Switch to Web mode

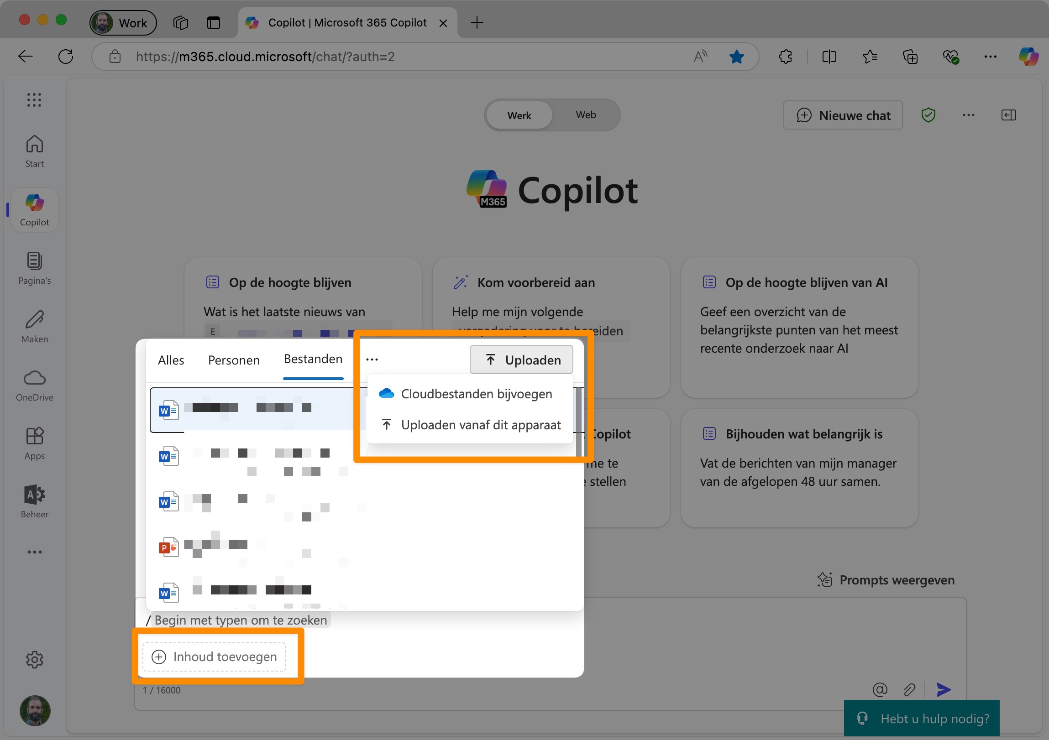(x=585, y=115)
